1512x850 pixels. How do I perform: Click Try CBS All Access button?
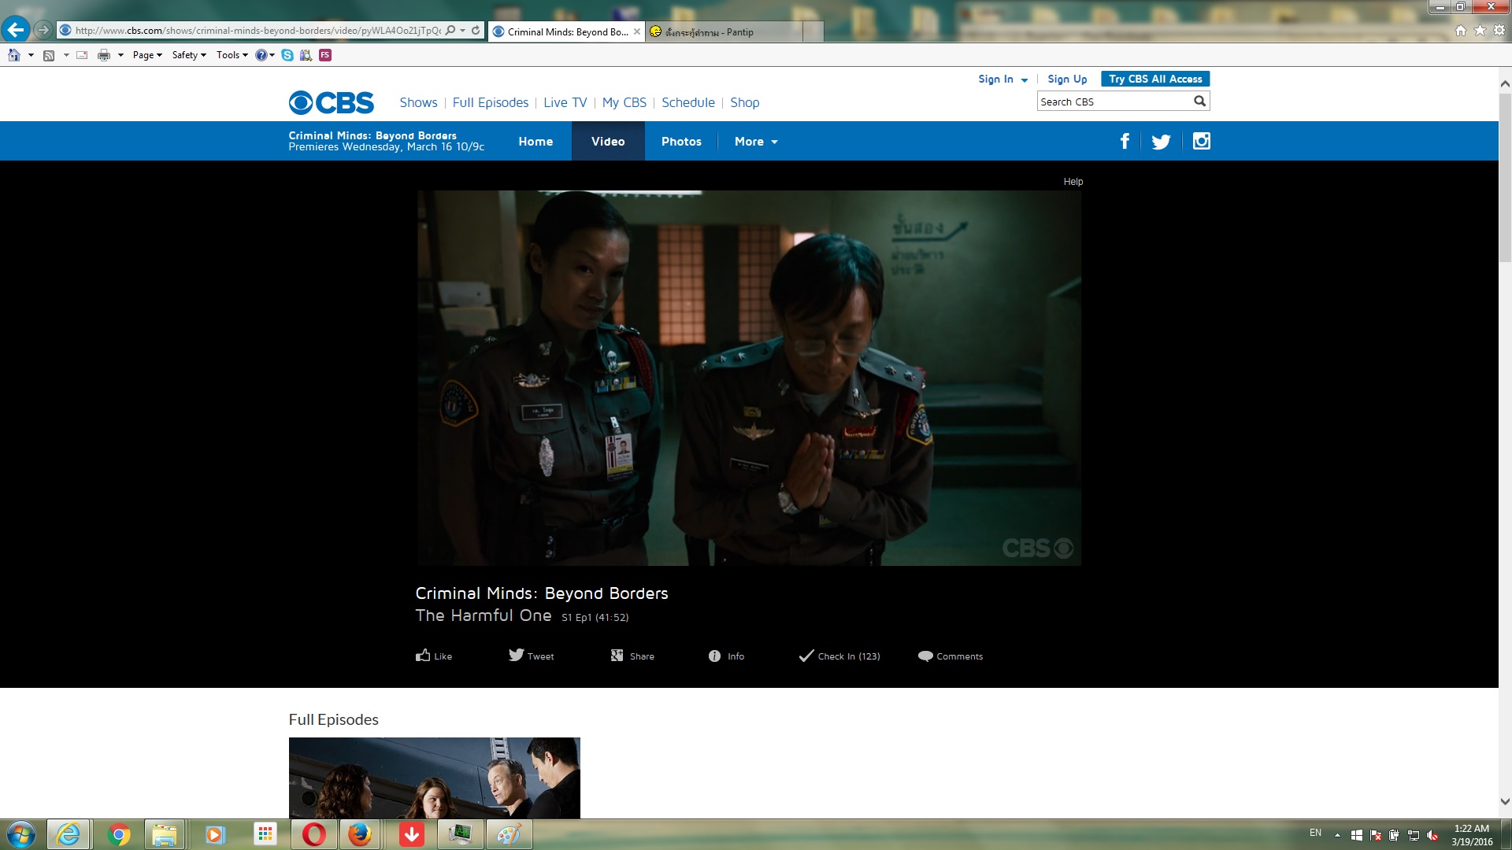(1155, 79)
